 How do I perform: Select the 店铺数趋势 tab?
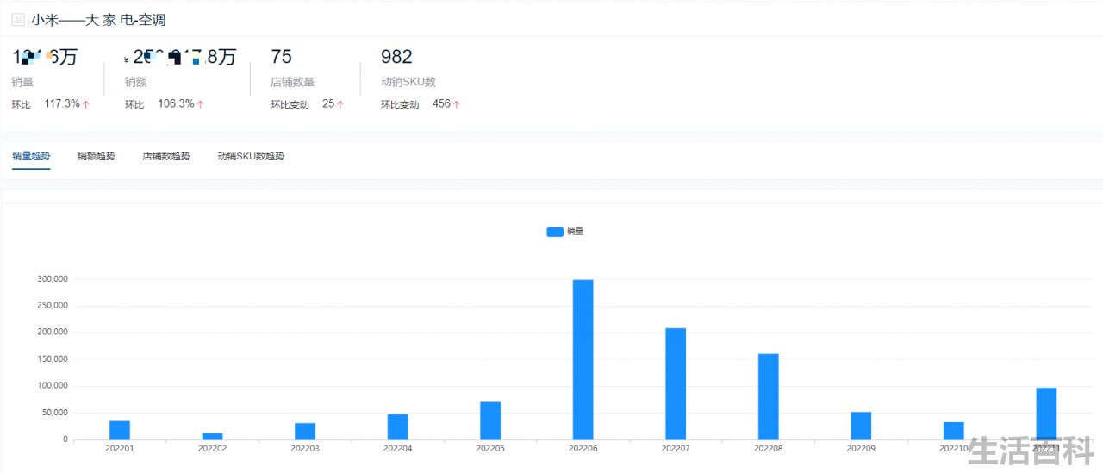tap(166, 157)
